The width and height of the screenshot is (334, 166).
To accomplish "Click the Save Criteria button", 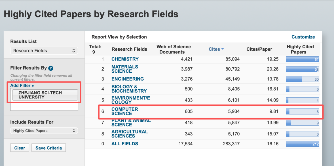I will click(x=48, y=148).
